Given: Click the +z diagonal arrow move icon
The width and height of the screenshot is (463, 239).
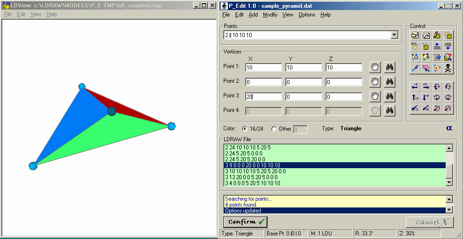Looking at the screenshot, I should point(426,108).
